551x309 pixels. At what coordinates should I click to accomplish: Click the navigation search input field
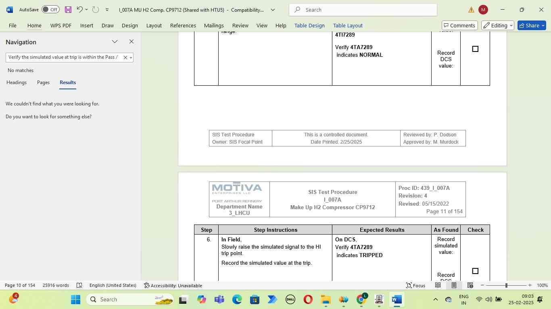click(x=64, y=57)
